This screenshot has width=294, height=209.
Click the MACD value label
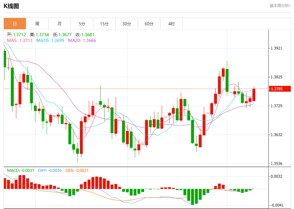pos(21,171)
